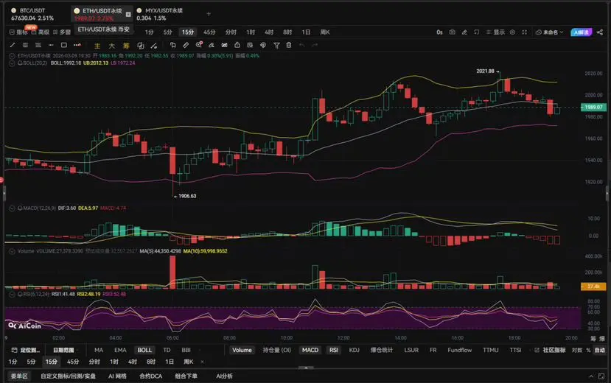611x383 pixels.
Task: Click the gold 大 toolbar icon
Action: coord(111,46)
